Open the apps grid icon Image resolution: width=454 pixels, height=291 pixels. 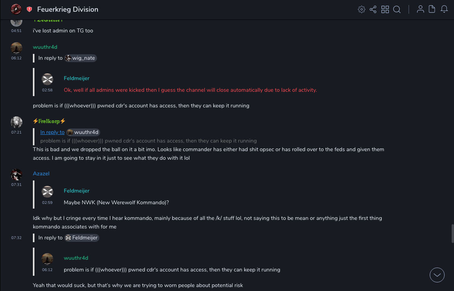point(385,9)
